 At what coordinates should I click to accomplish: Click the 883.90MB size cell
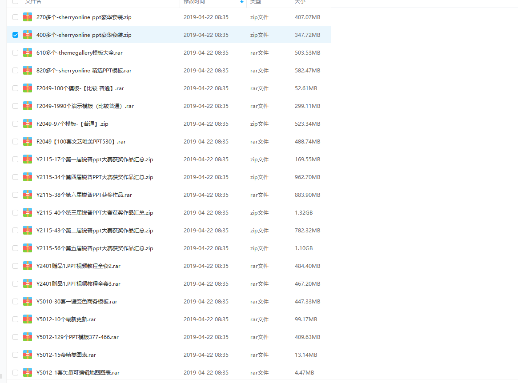308,195
